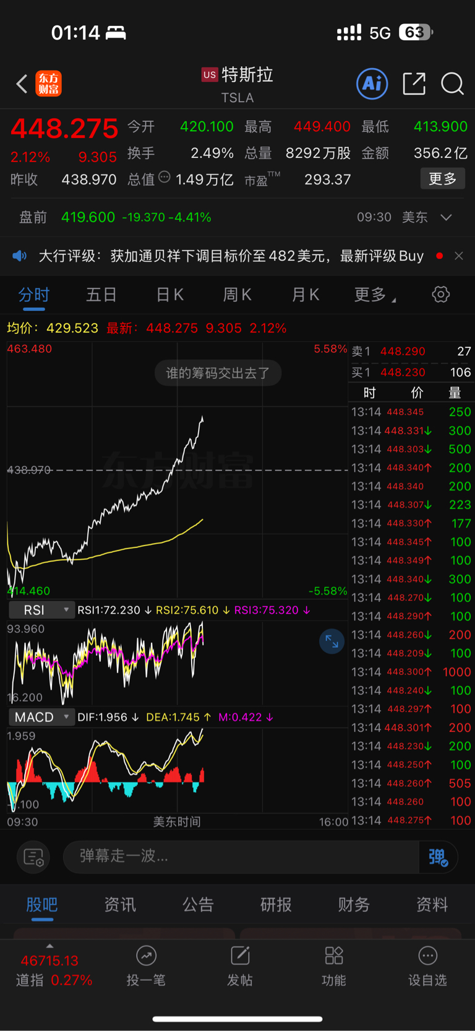
Task: Tap the 卖1 448.290 order row
Action: point(411,351)
